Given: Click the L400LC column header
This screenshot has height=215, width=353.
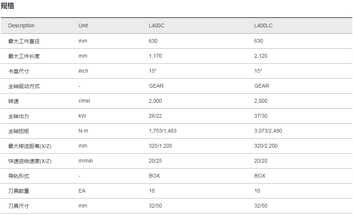Looking at the screenshot, I should pos(263,25).
